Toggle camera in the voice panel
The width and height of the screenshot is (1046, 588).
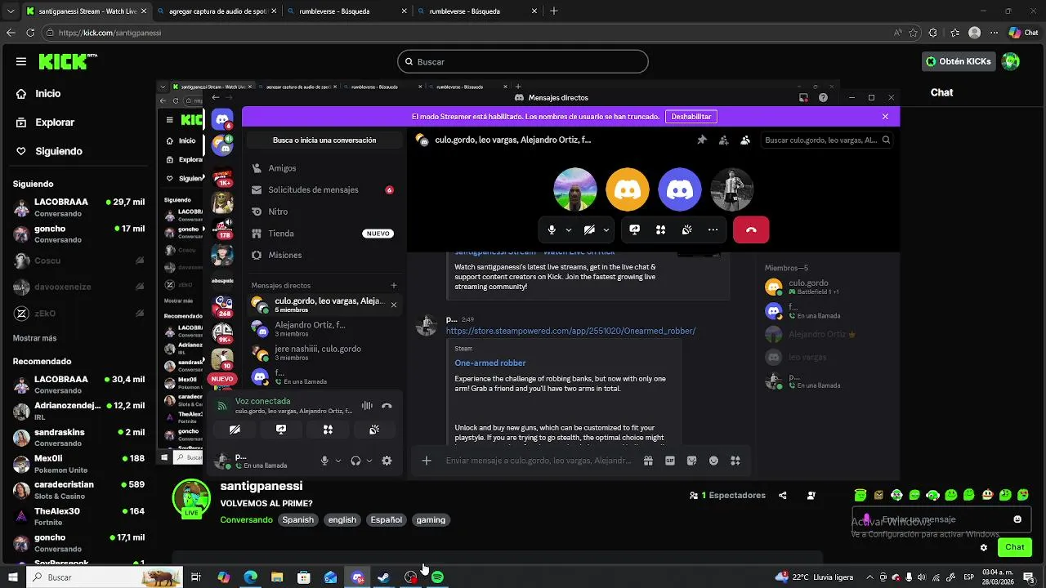pos(235,430)
